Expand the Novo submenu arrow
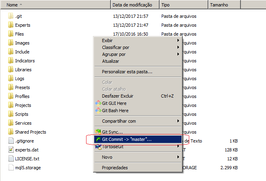This screenshot has width=266, height=181. click(178, 157)
